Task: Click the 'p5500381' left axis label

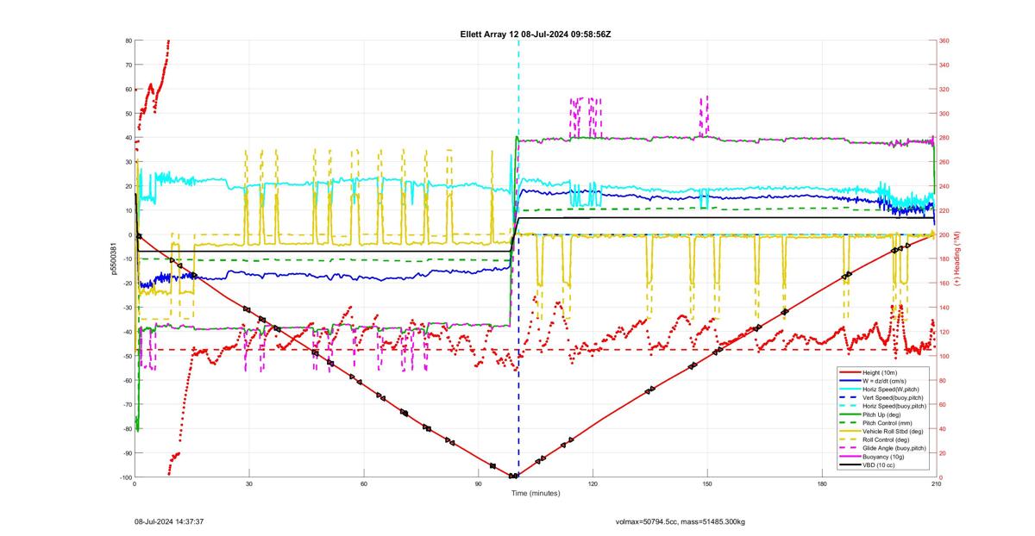Action: (112, 259)
